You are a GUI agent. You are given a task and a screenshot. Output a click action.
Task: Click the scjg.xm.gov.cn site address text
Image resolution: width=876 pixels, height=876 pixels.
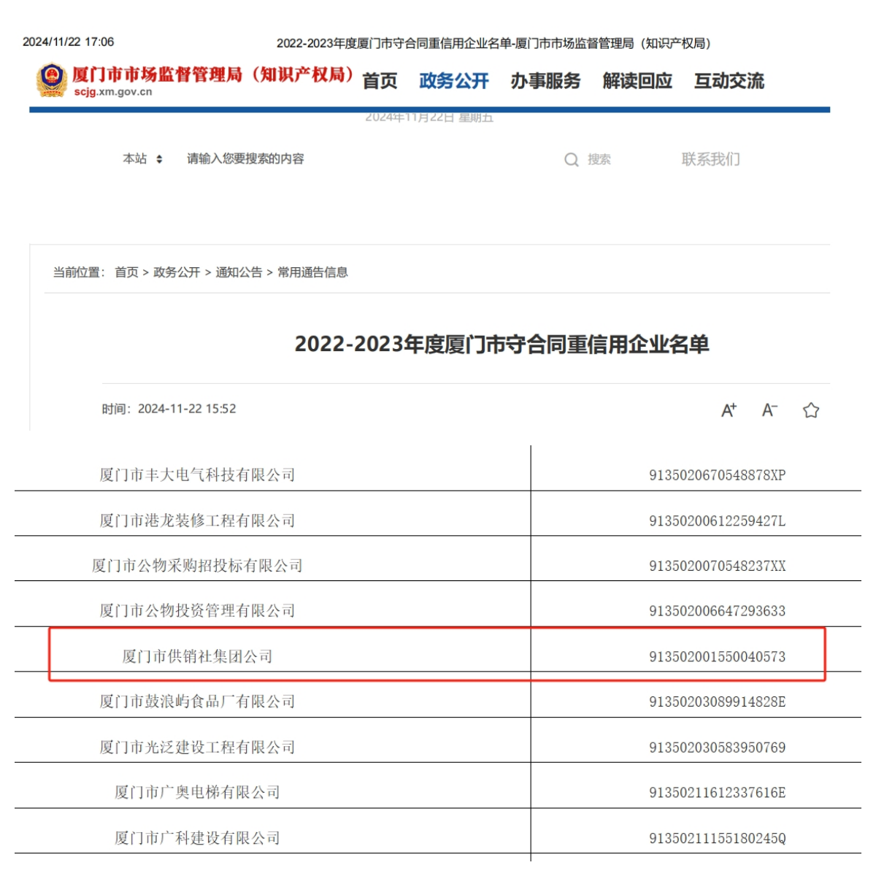pos(113,92)
